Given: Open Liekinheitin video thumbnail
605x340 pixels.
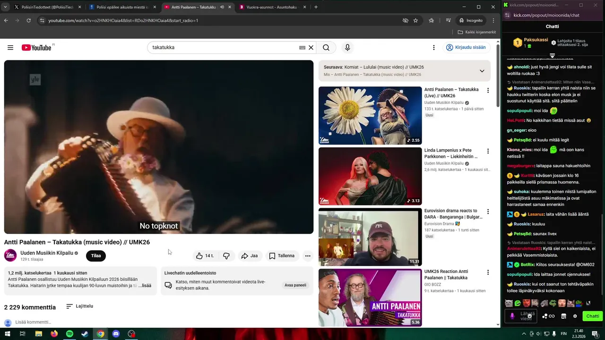Looking at the screenshot, I should pyautogui.click(x=370, y=176).
